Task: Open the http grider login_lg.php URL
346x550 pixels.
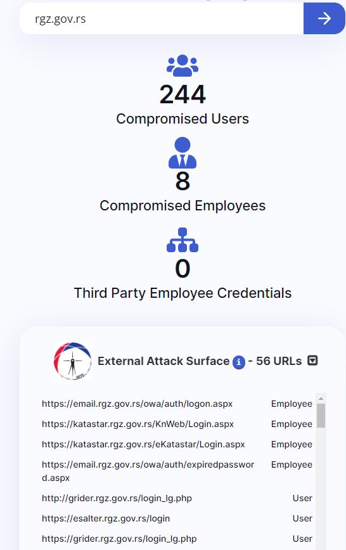Action: tap(117, 498)
